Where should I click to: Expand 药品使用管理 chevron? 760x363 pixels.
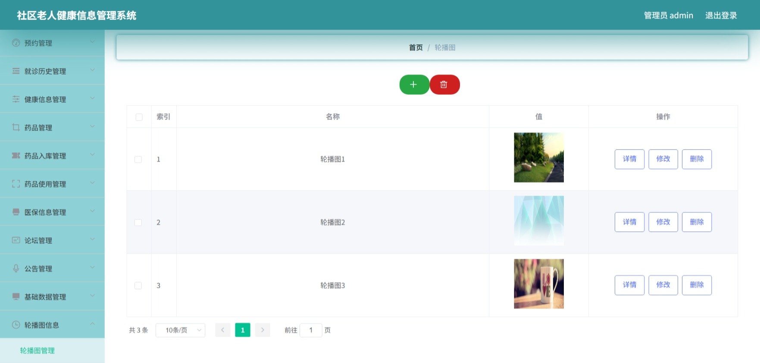click(92, 183)
